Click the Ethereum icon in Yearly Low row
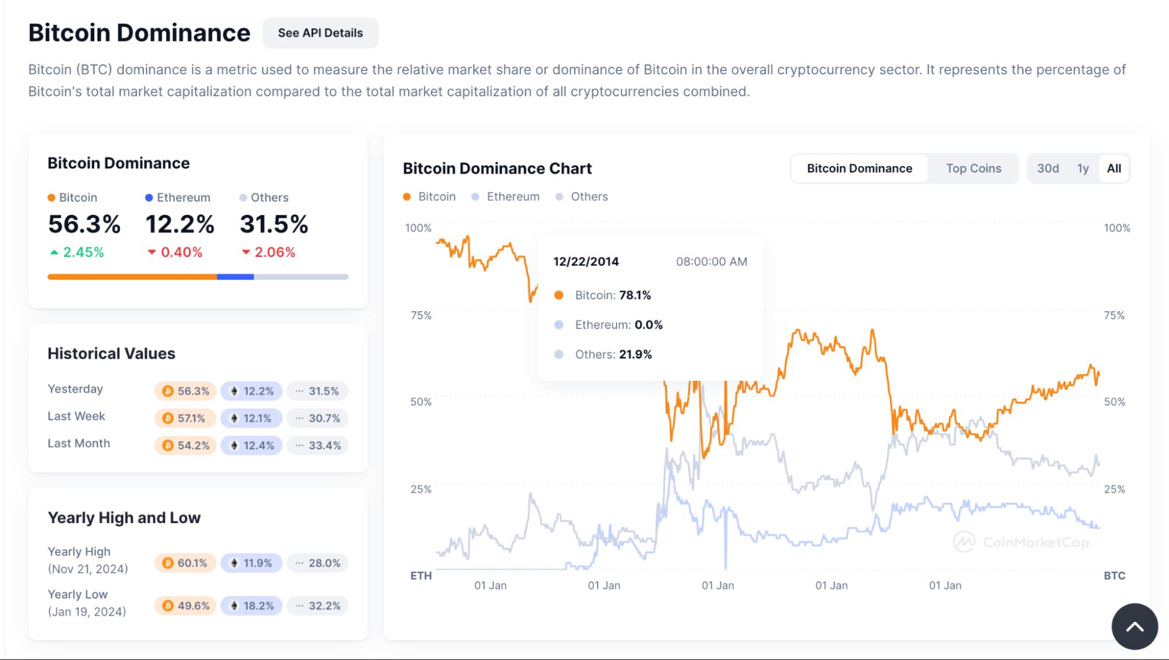This screenshot has width=1169, height=660. 235,606
